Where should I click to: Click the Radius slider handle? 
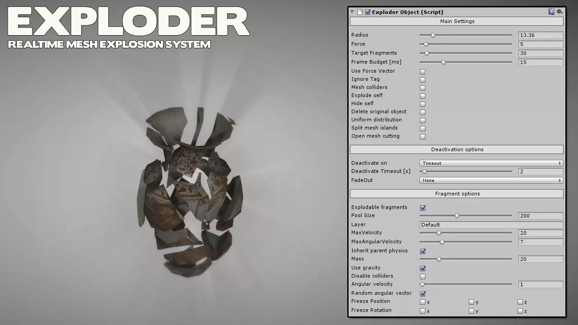click(x=433, y=35)
